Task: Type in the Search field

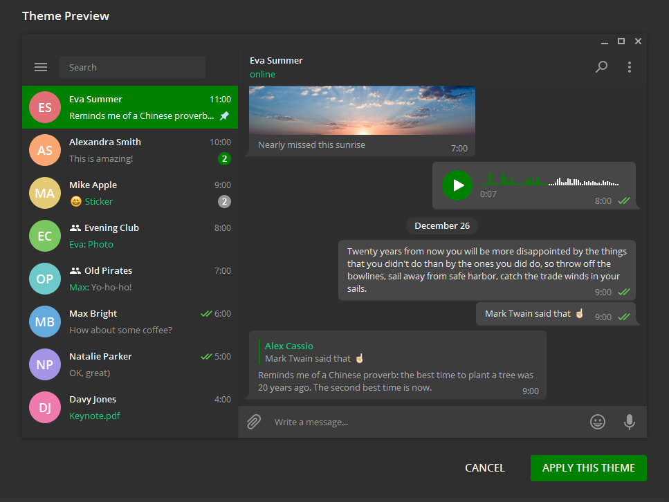Action: tap(131, 67)
